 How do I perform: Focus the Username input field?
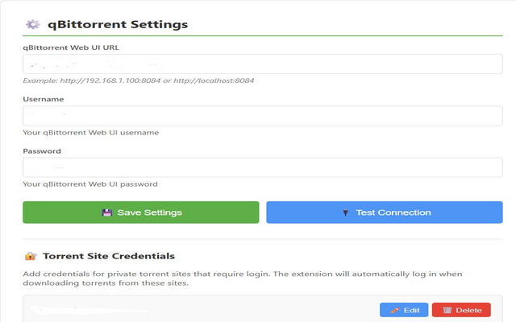[263, 116]
